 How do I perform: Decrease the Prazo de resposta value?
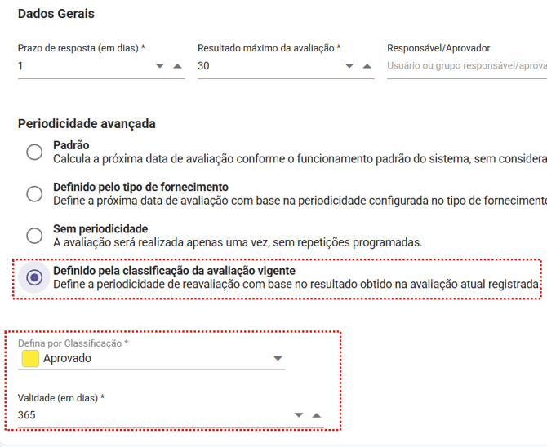[x=160, y=66]
